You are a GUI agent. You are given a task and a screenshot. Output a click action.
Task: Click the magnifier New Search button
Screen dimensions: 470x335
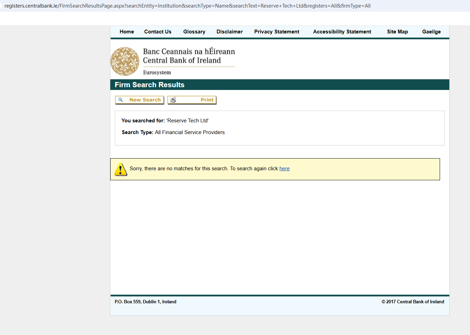140,100
